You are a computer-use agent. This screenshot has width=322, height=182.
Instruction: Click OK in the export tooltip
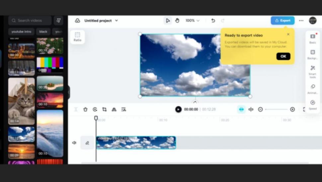[x=283, y=57]
